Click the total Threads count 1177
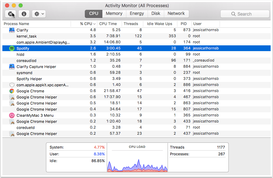The image size is (273, 178). coord(221,147)
